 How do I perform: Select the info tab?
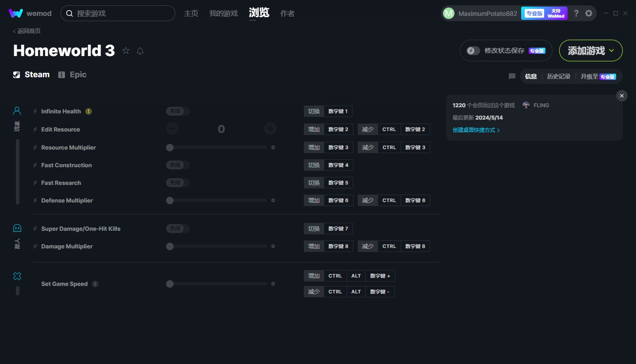531,76
